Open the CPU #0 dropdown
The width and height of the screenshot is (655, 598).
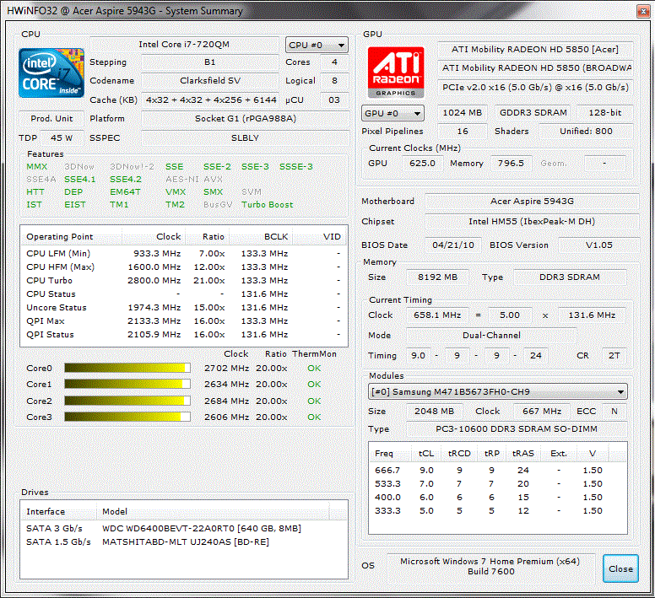click(x=317, y=45)
